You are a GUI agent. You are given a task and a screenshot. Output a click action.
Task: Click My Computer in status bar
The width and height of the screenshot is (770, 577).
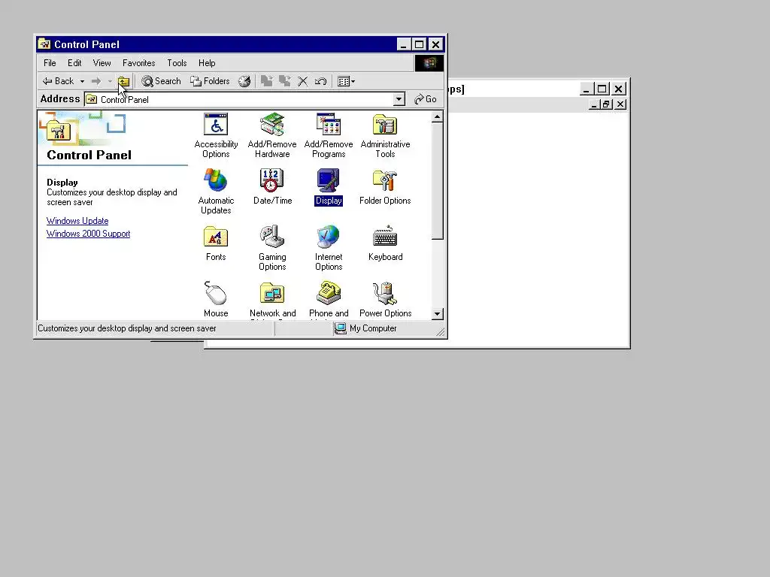click(x=366, y=328)
